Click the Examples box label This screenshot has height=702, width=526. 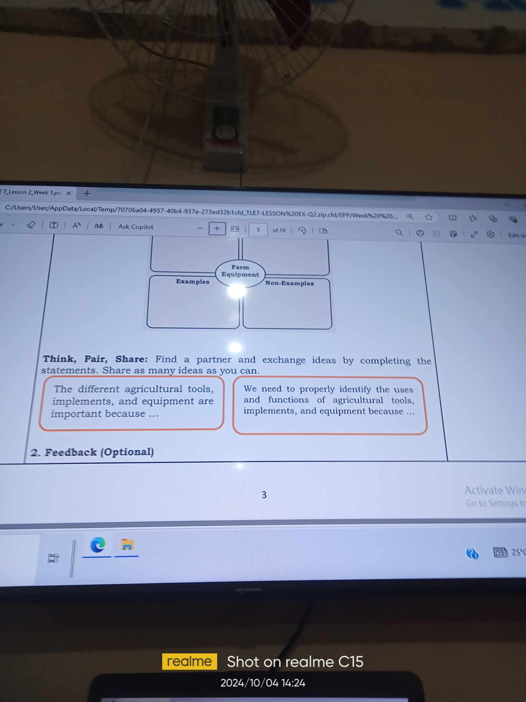pos(192,281)
